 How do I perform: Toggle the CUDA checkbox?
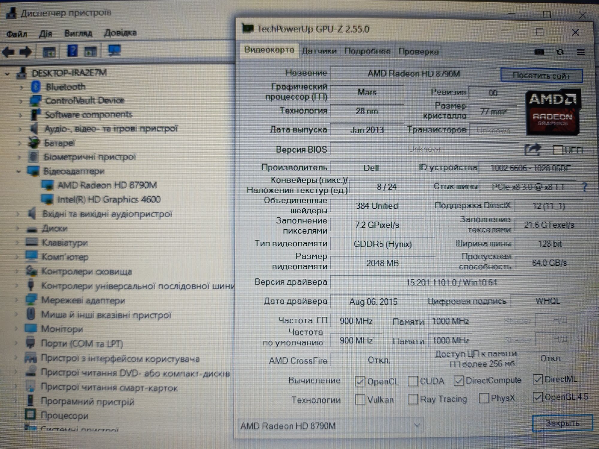pos(413,381)
